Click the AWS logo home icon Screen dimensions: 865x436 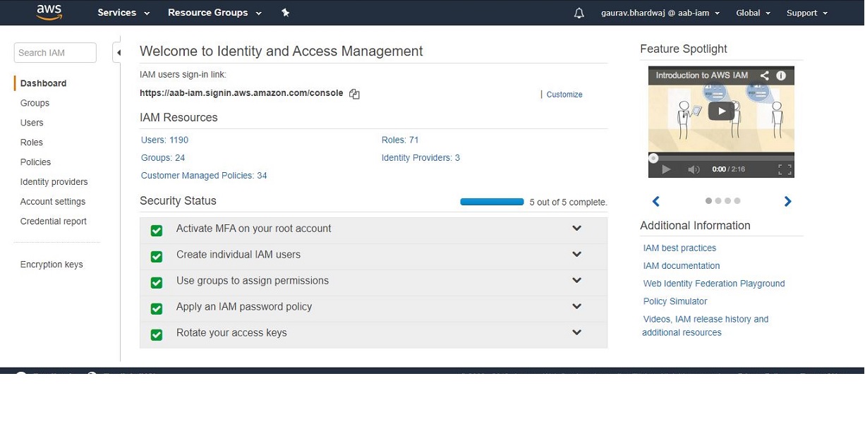[49, 13]
